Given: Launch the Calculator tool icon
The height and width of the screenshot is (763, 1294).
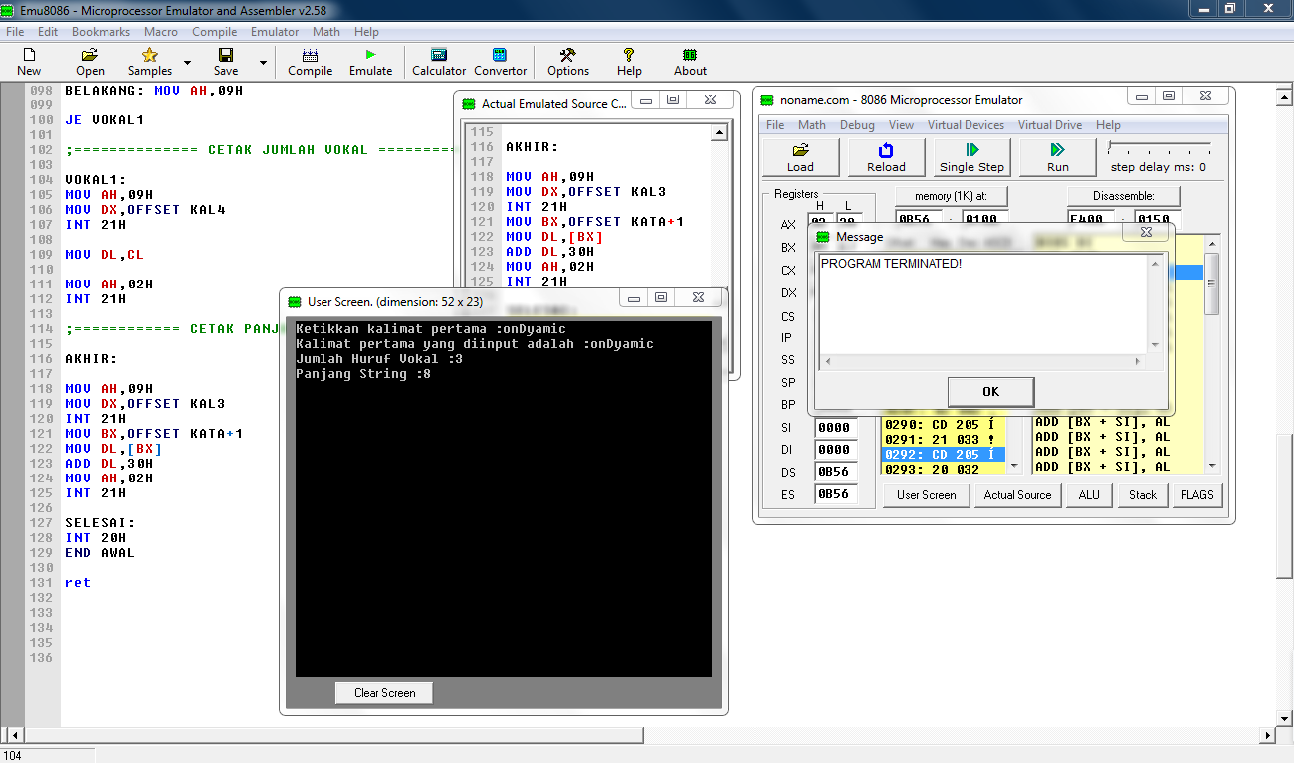Looking at the screenshot, I should 438,61.
